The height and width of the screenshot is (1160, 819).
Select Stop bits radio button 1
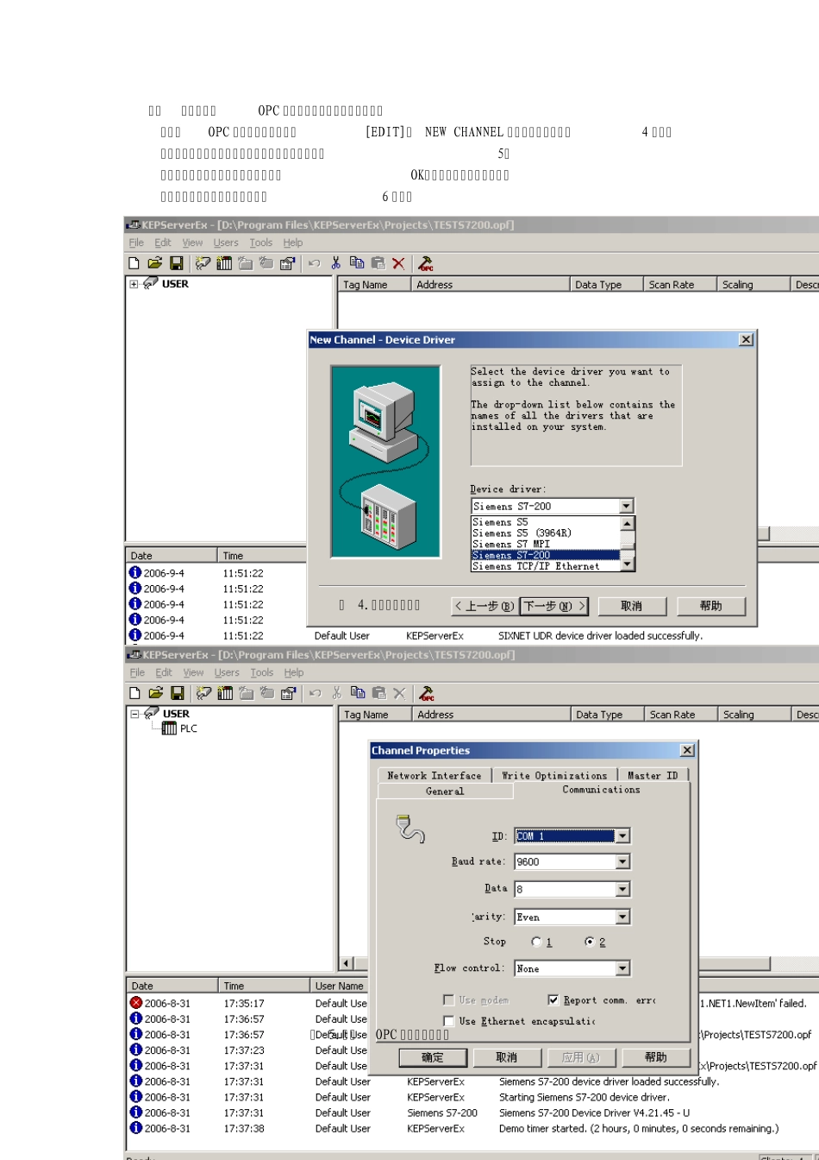click(536, 942)
